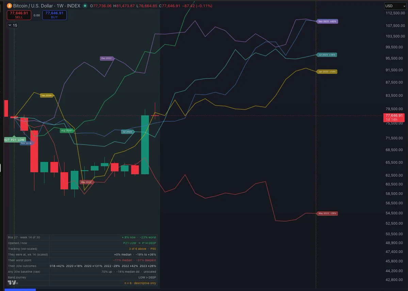Viewport: 408px width, 291px height.
Task: Click the 'Their 30w outcomes' row label
Action: [22, 266]
